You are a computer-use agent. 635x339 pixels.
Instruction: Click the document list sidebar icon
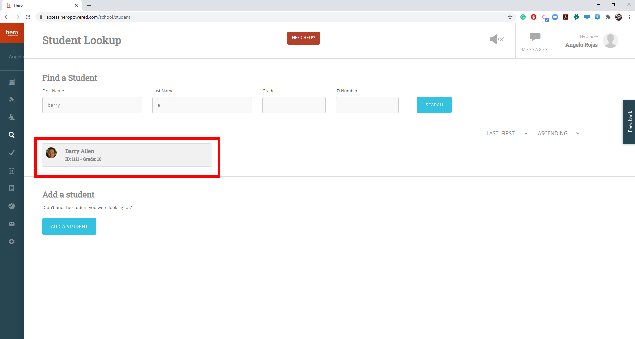(12, 188)
